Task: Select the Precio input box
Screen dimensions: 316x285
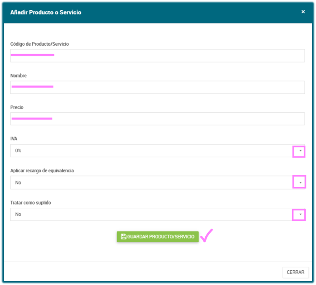Action: [x=157, y=119]
